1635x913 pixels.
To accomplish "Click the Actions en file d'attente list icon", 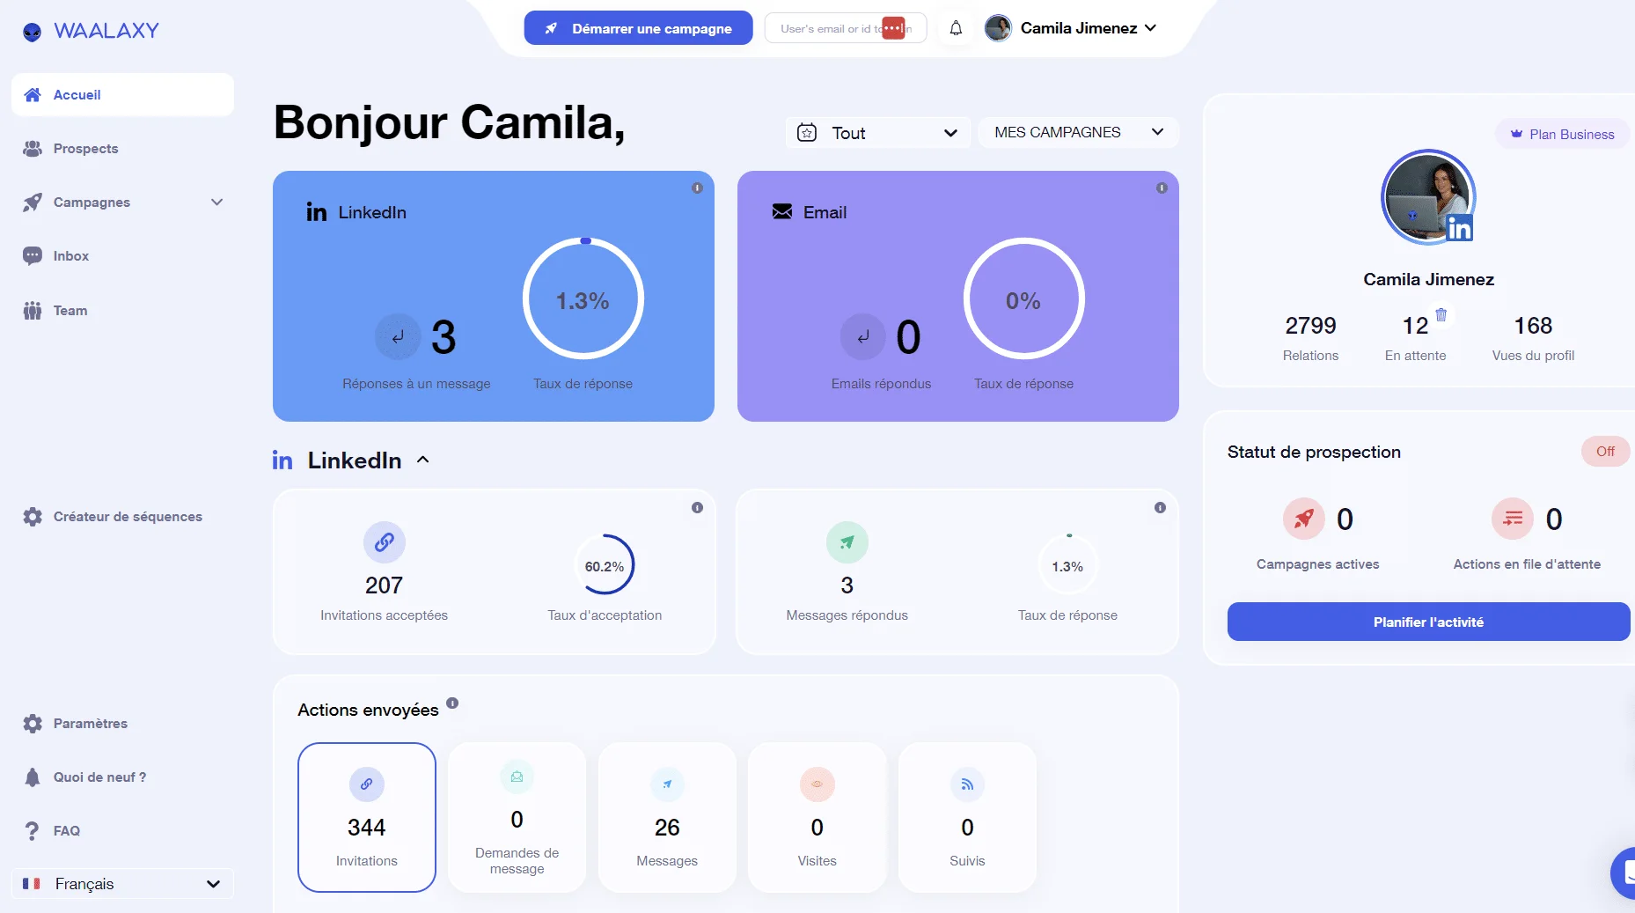I will click(x=1513, y=519).
